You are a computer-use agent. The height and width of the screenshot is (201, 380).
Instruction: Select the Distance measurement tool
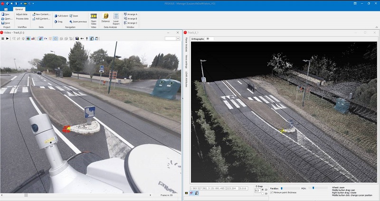pos(105,18)
